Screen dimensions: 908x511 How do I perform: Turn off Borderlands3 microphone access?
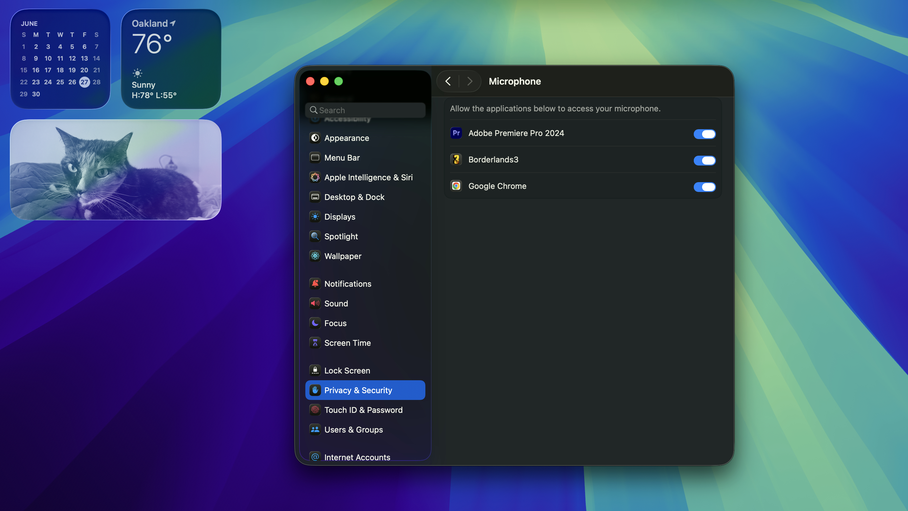704,160
